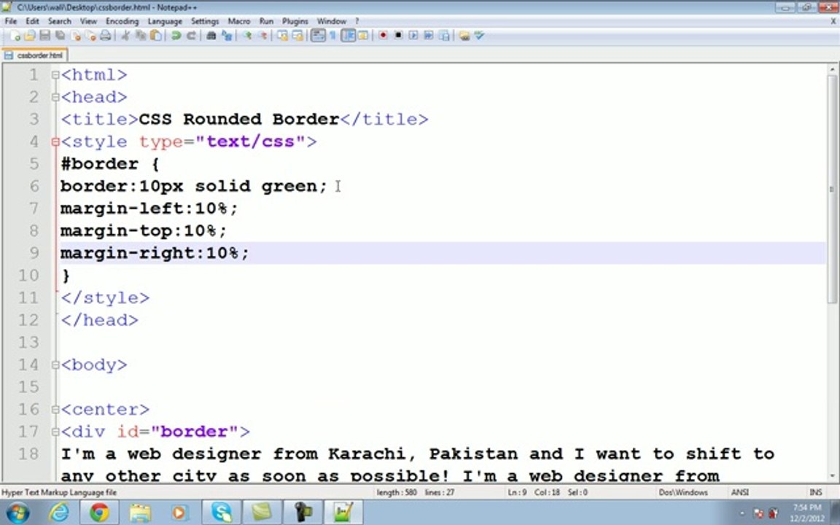
Task: Collapse the html tag fold on line 1
Action: (55, 75)
